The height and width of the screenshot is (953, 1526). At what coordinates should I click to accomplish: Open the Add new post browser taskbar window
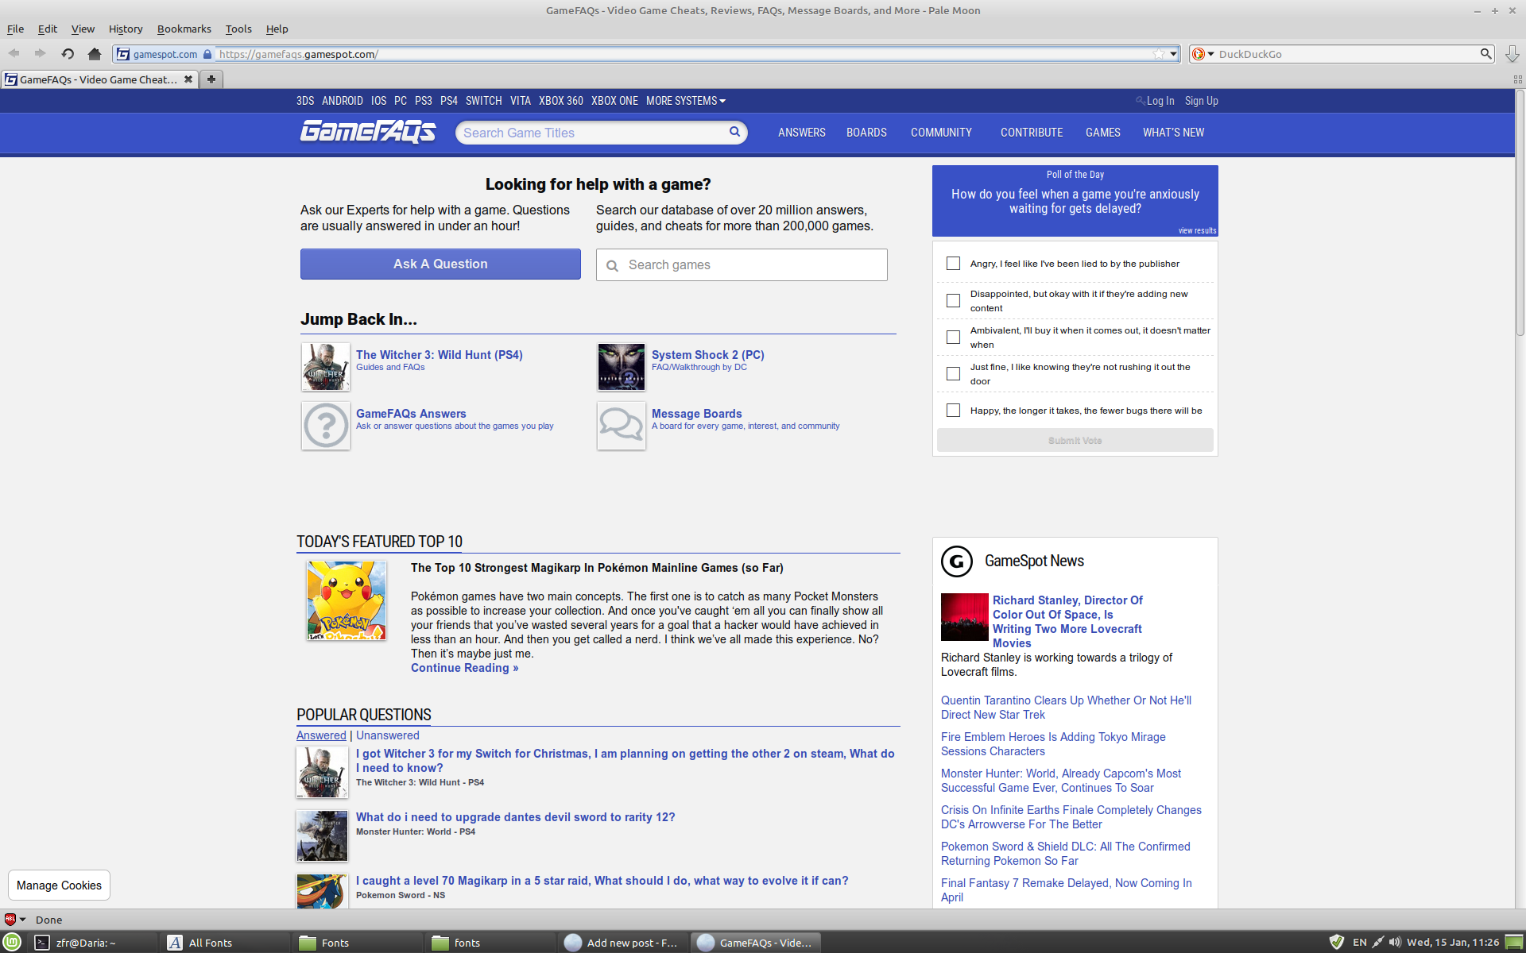[623, 943]
